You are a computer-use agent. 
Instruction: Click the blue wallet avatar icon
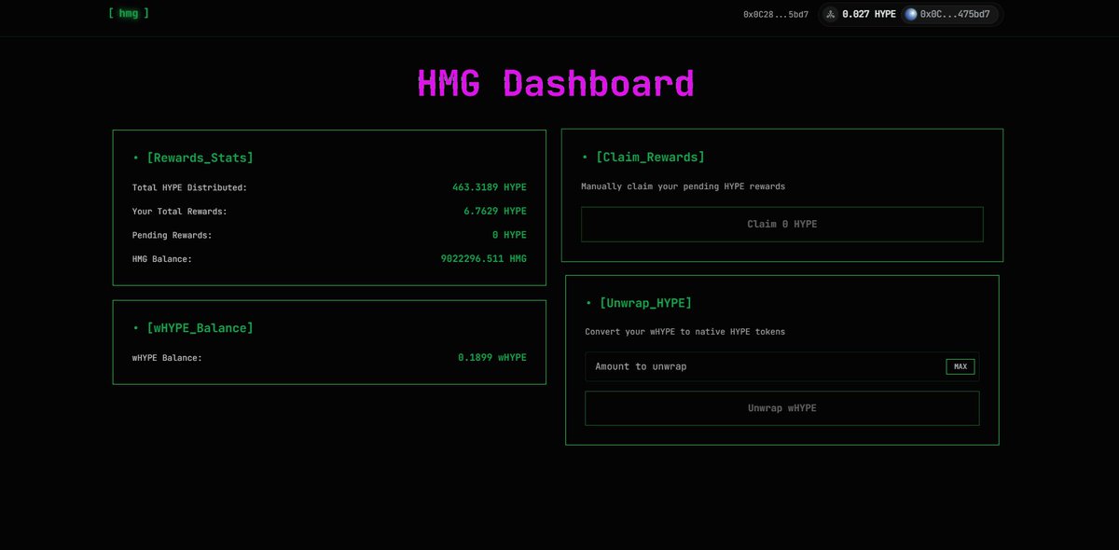pos(910,14)
